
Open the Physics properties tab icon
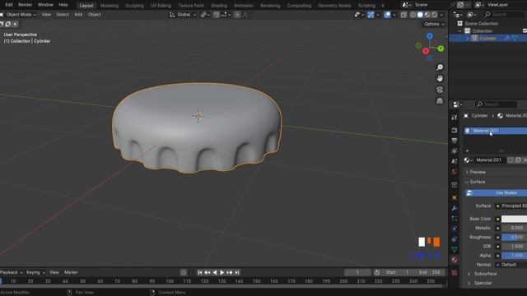point(455,229)
